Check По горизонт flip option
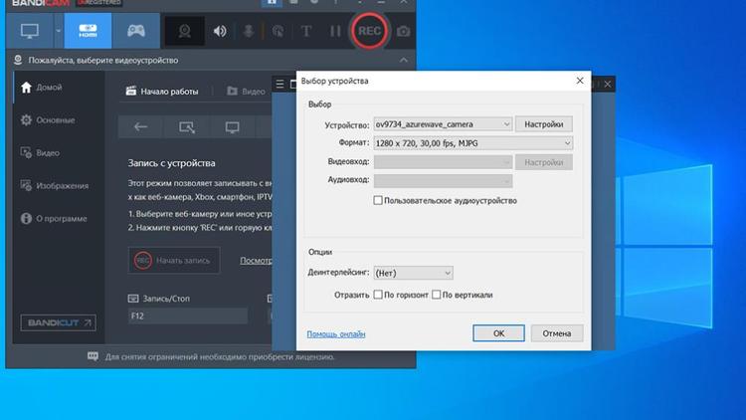This screenshot has width=746, height=420. (x=378, y=295)
